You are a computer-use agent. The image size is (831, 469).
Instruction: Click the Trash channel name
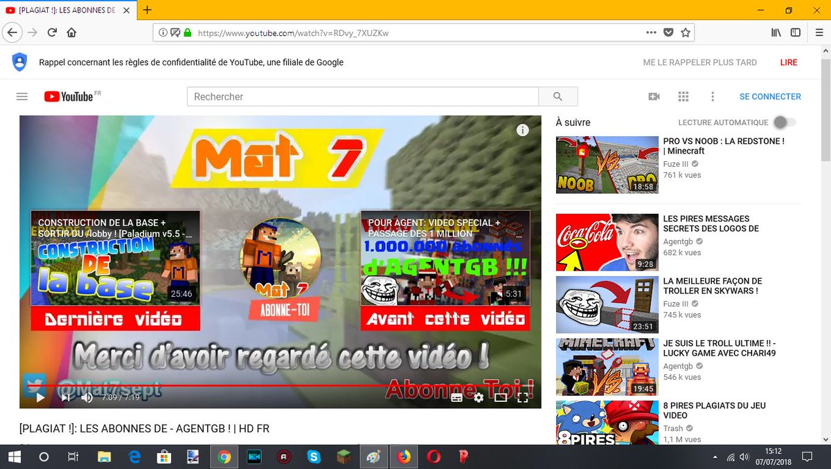pyautogui.click(x=673, y=429)
